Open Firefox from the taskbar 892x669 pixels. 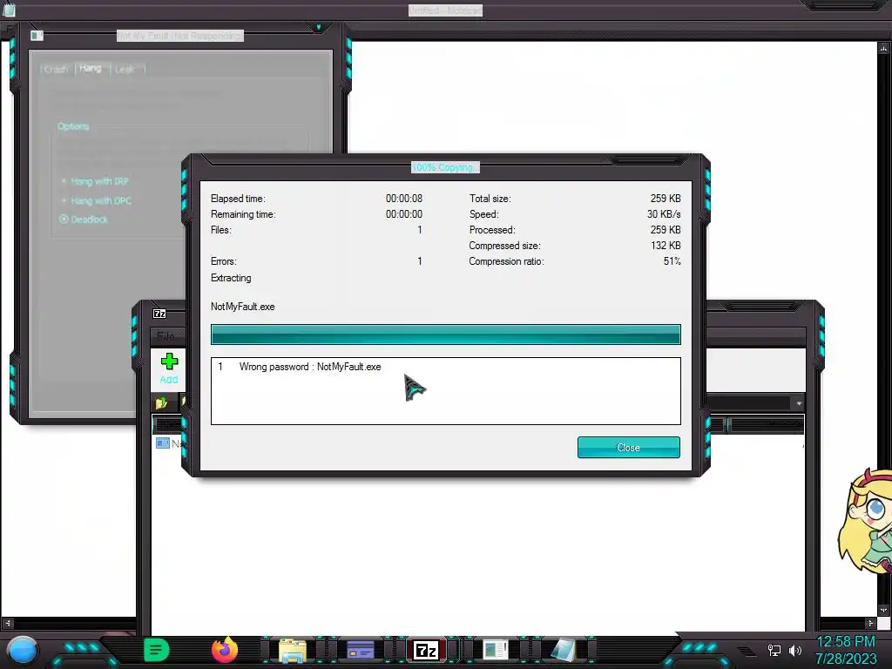225,650
